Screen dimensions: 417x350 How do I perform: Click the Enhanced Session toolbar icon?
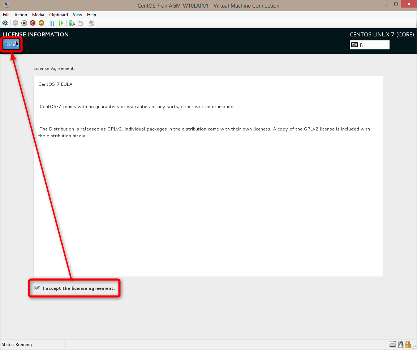tap(91, 23)
